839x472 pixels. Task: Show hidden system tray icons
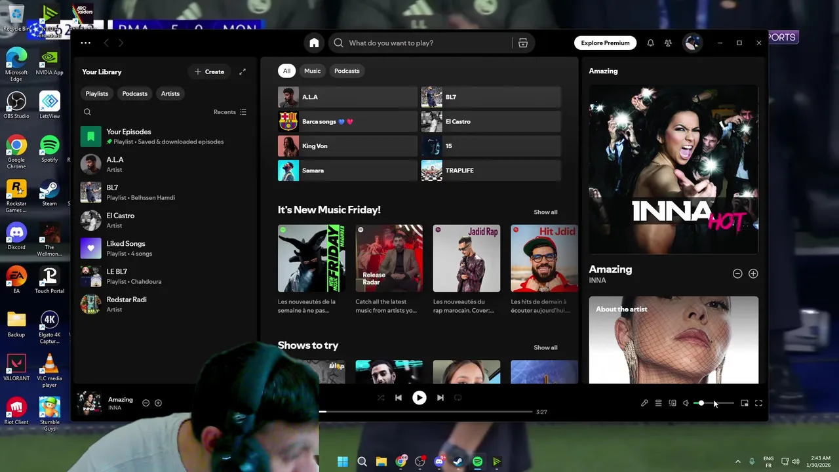[738, 462]
